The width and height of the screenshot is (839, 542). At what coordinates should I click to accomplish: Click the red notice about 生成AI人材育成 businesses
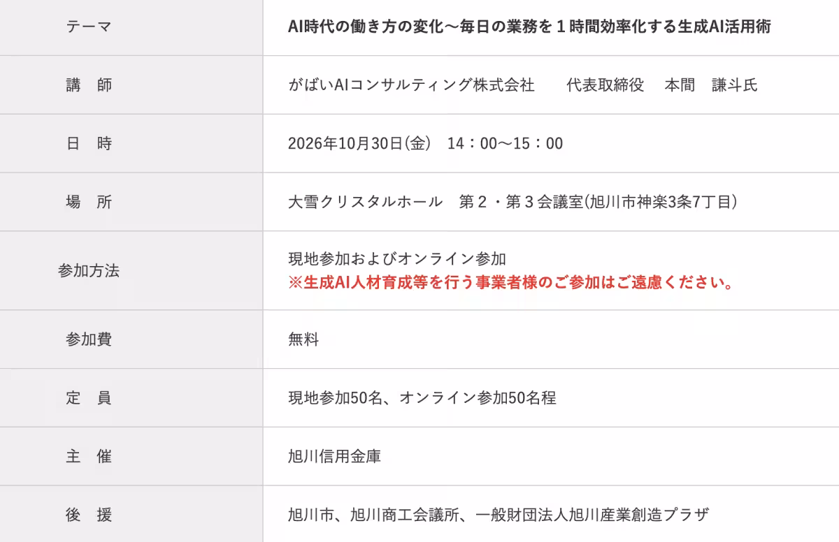(x=511, y=284)
